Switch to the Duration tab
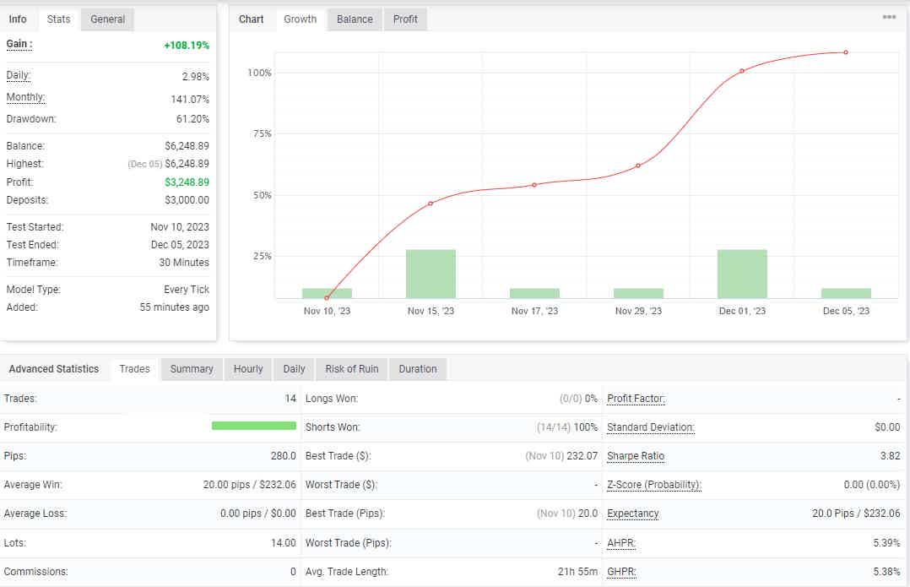Viewport: 910px width, 587px height. click(x=417, y=369)
